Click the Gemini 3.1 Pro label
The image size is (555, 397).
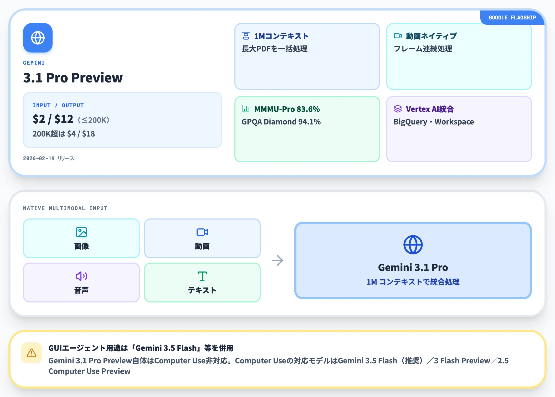[x=413, y=268]
